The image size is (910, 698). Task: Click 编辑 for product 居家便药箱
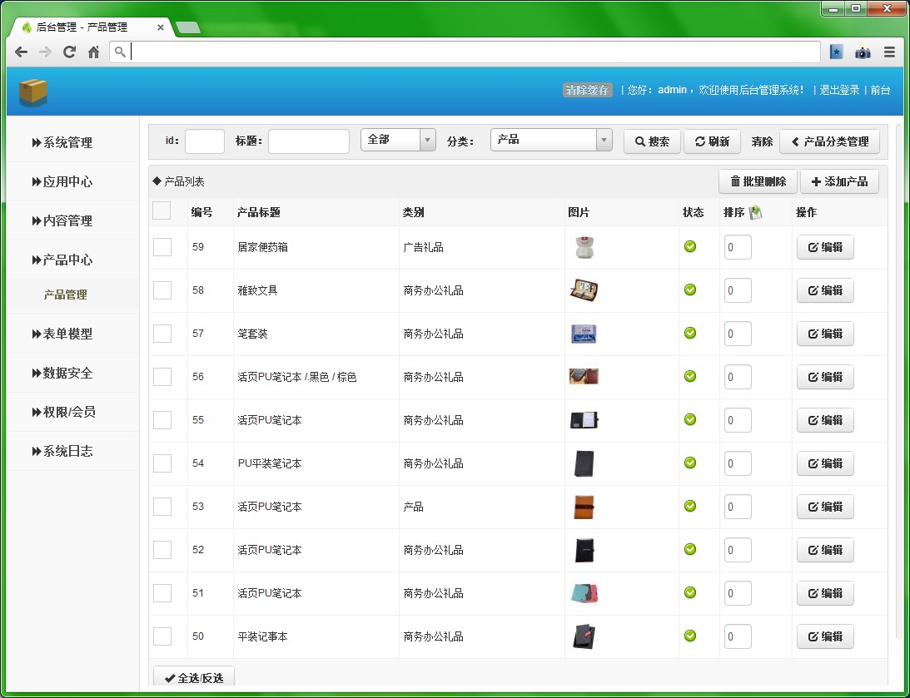[825, 247]
